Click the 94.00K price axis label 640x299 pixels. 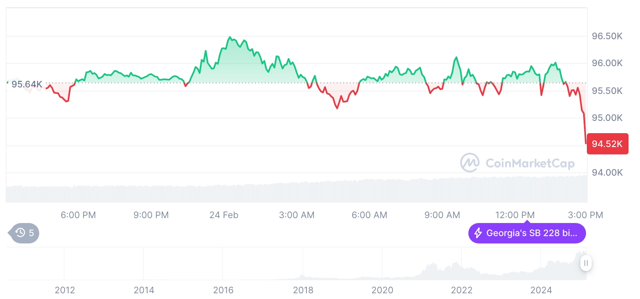coord(607,172)
